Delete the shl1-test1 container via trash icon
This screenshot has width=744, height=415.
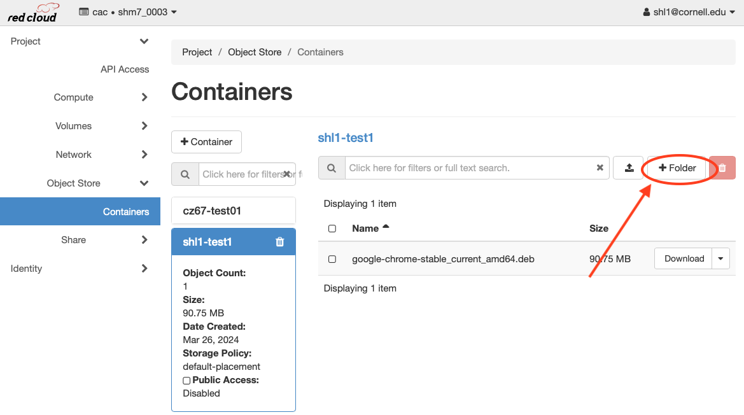pos(280,242)
